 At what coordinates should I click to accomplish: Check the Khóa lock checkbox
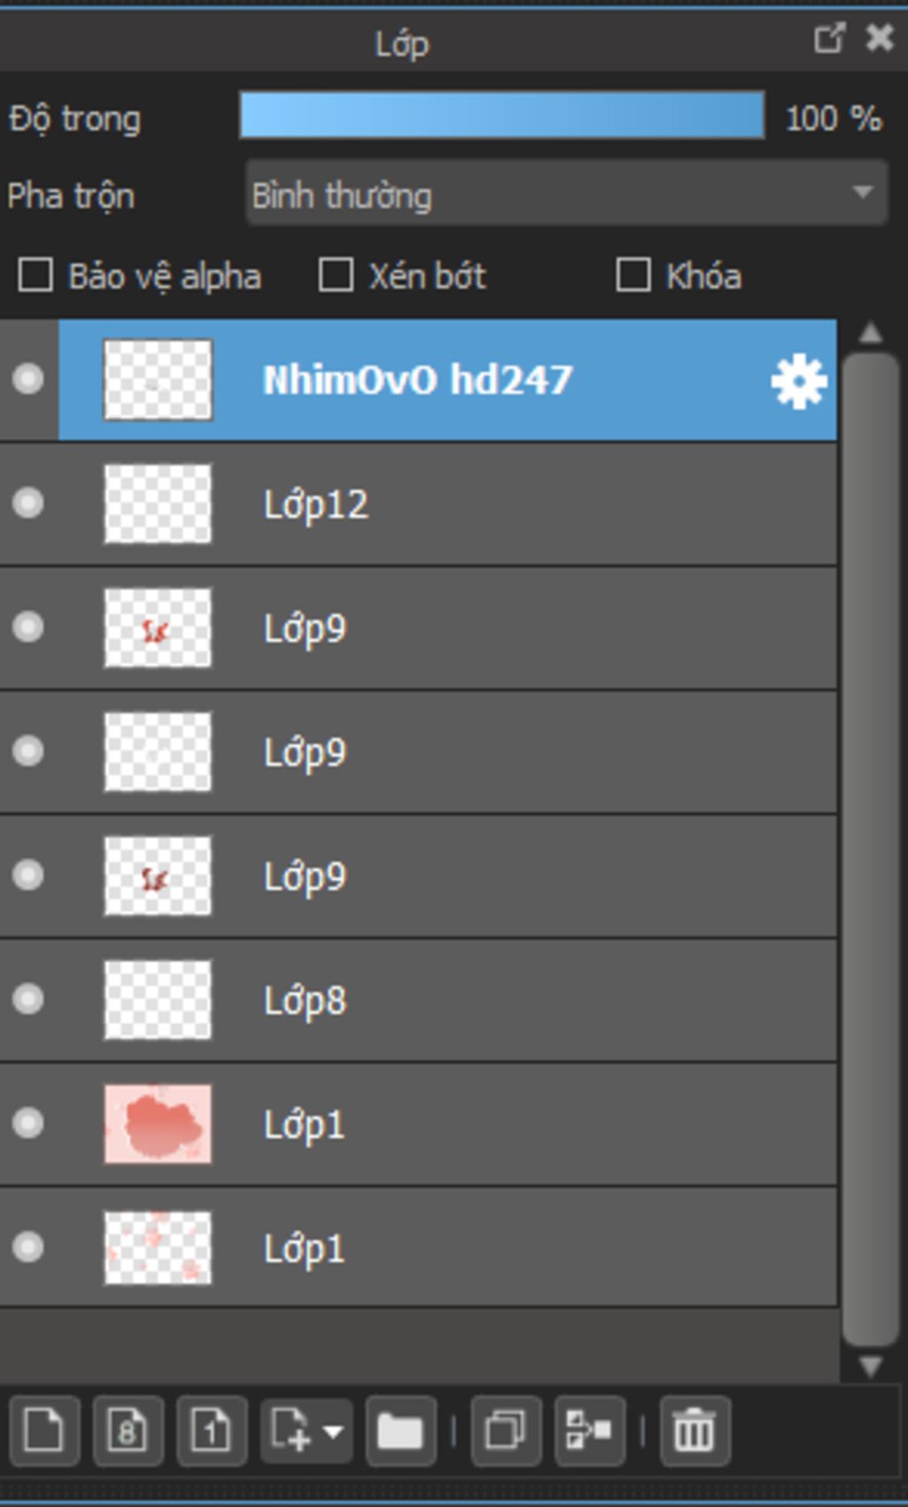633,275
